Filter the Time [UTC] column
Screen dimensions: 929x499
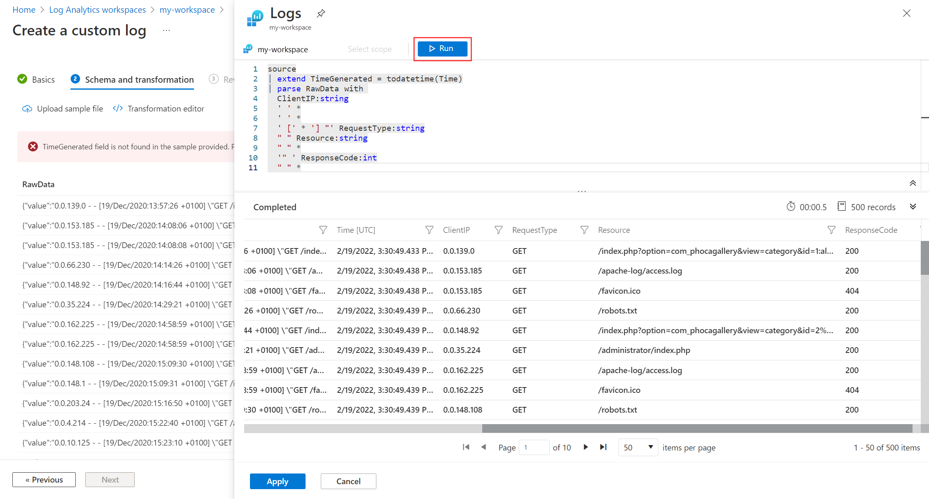coord(323,230)
